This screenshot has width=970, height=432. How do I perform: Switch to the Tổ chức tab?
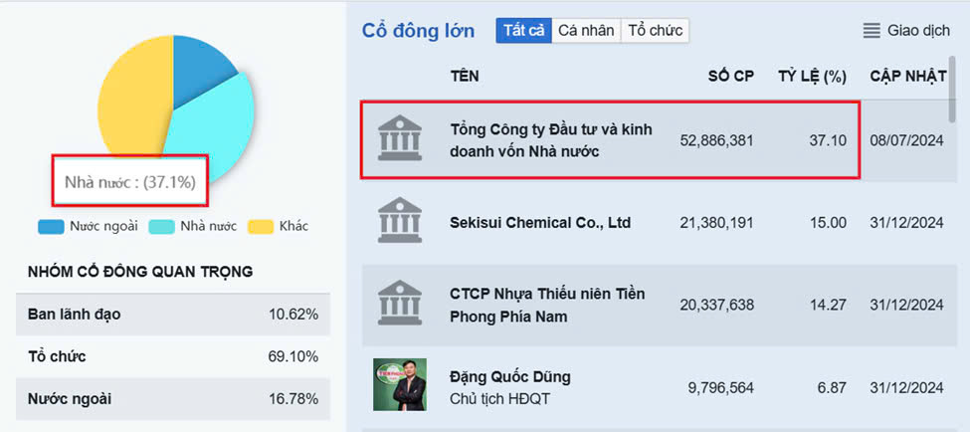[x=655, y=31]
